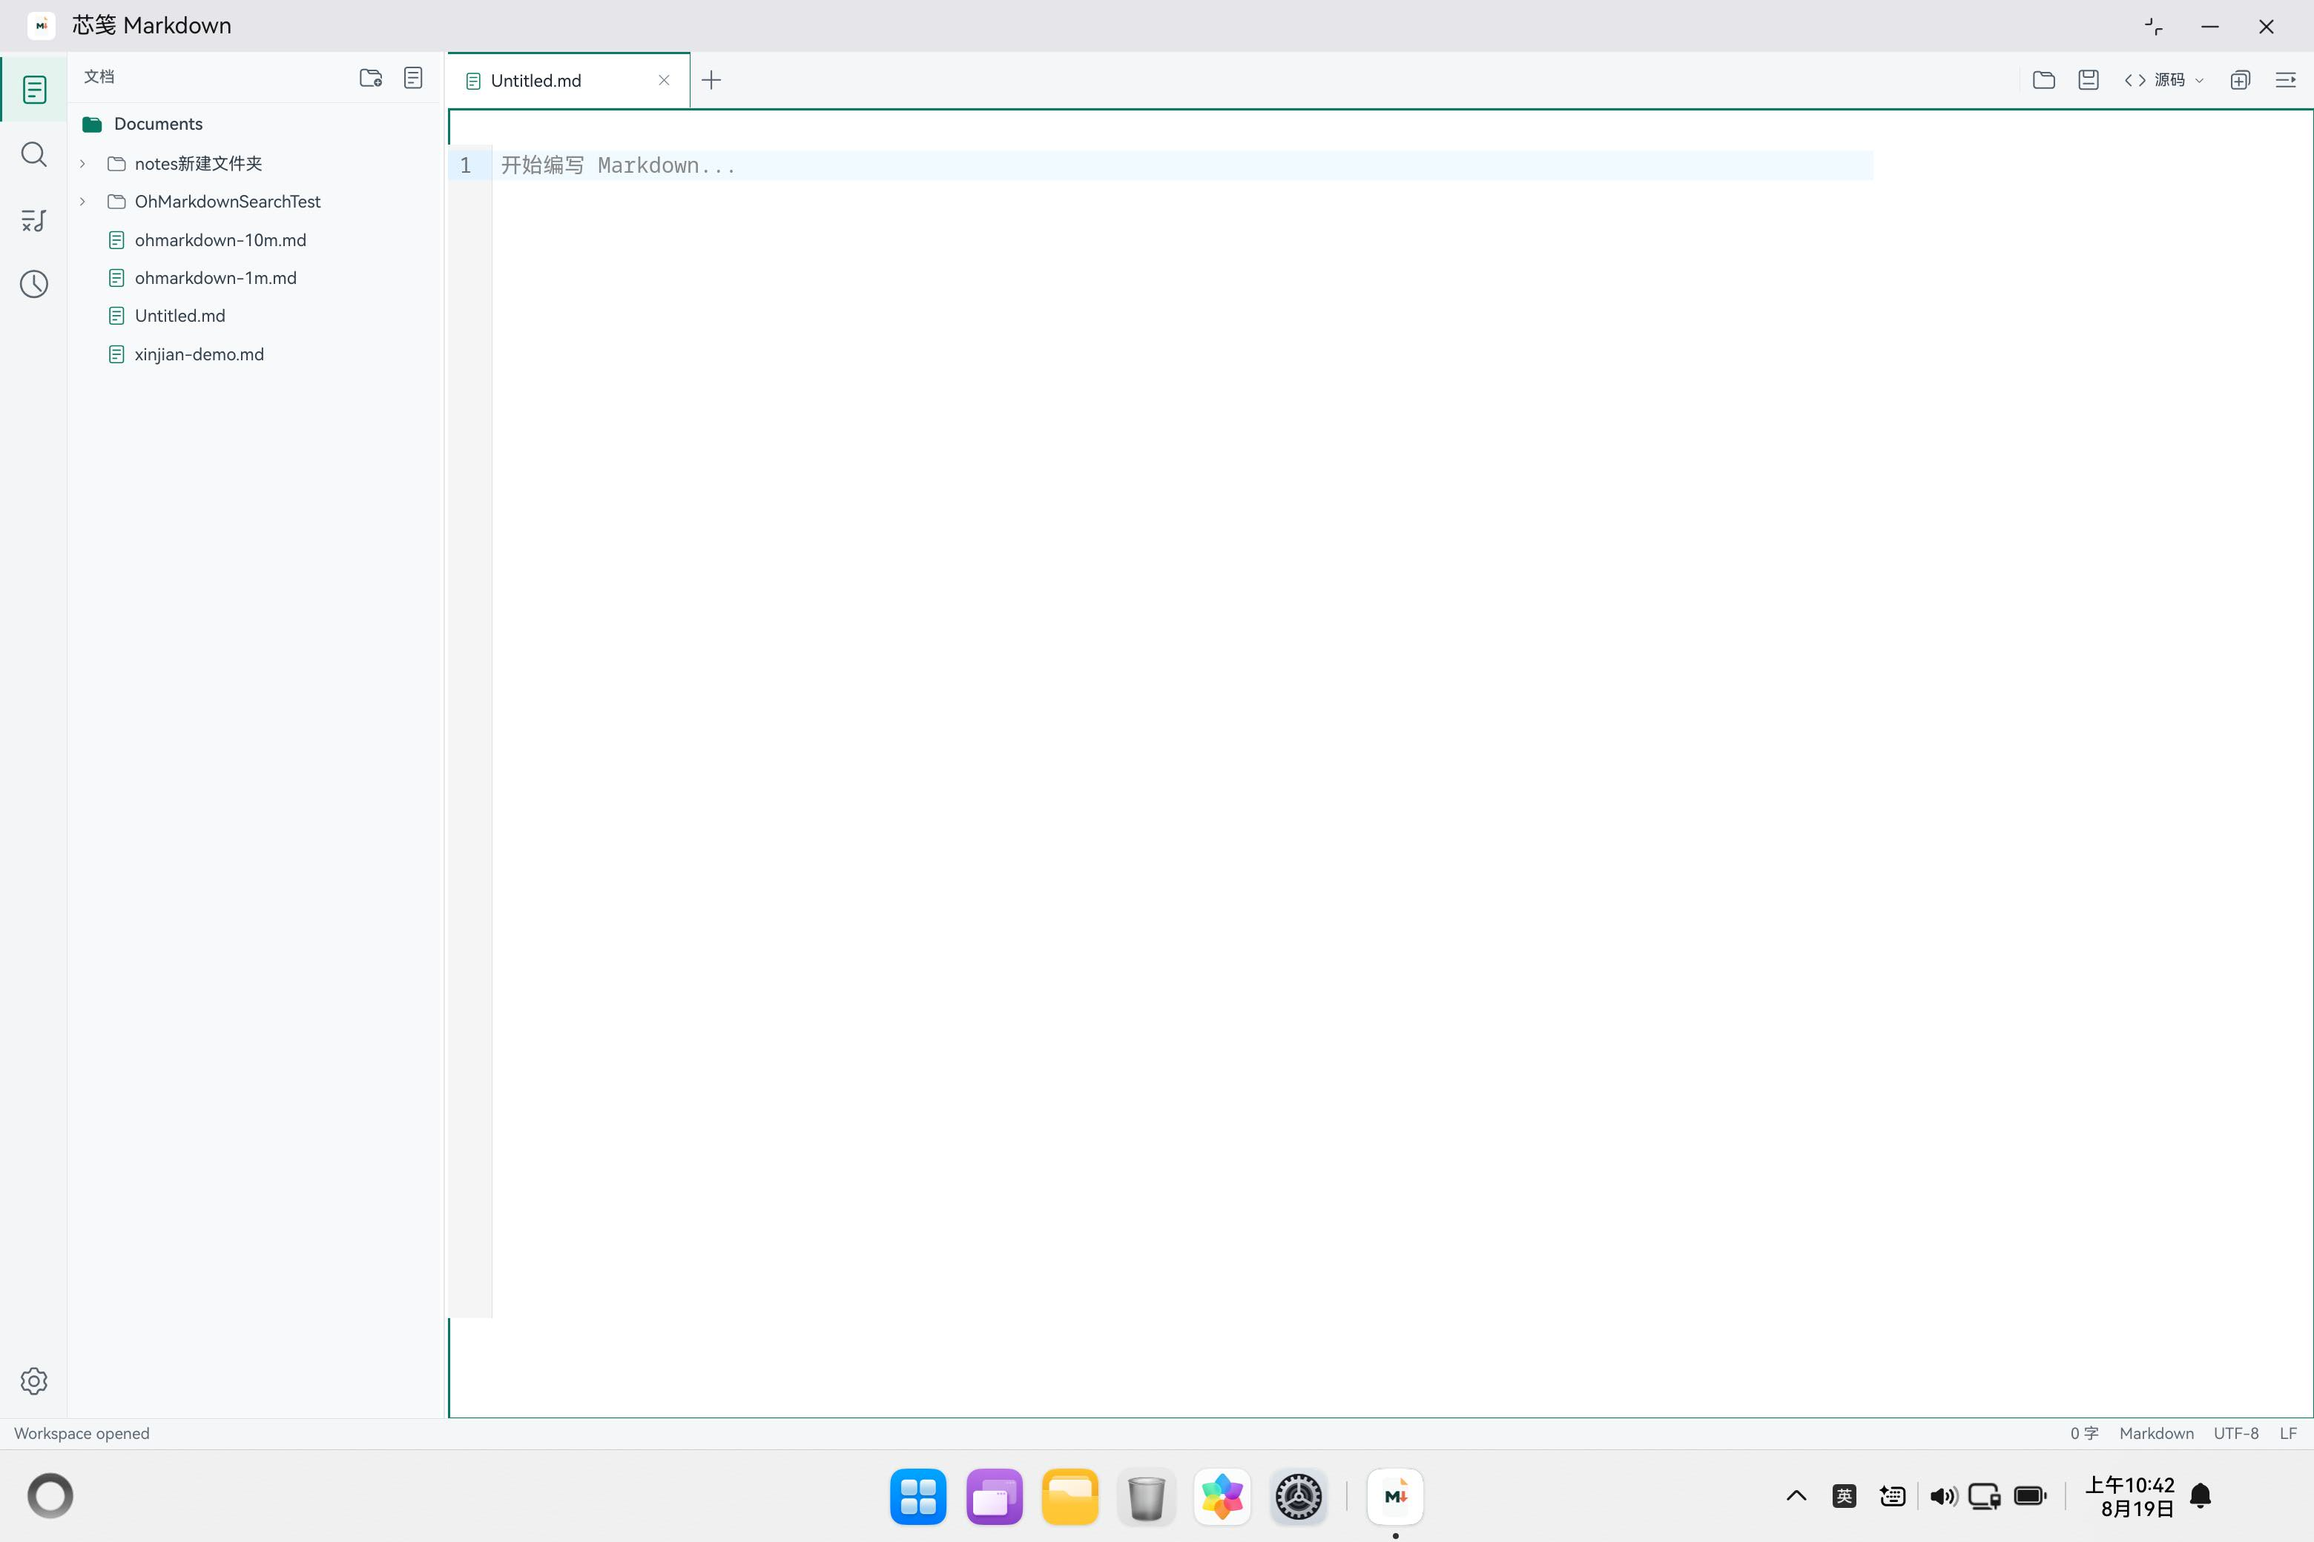2314x1542 pixels.
Task: Click the LF line ending indicator
Action: tap(2289, 1433)
